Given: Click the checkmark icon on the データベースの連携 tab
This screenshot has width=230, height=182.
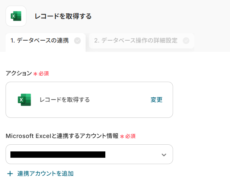Looking at the screenshot, I should (77, 41).
